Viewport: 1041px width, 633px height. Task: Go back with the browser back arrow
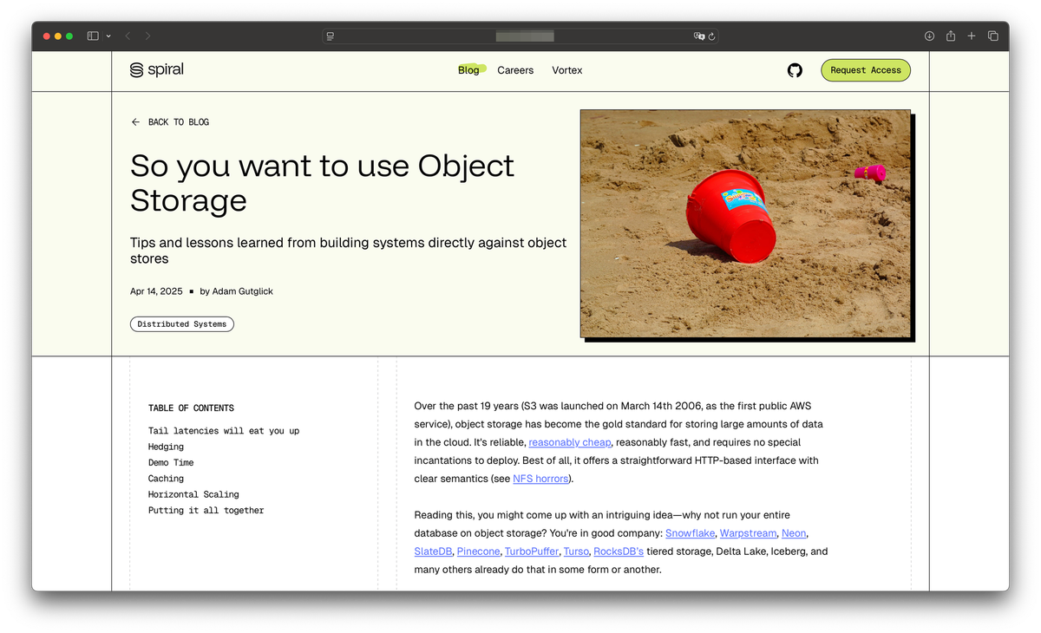coord(128,36)
